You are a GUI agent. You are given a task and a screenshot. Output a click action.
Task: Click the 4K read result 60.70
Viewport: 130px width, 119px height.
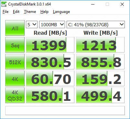click(x=50, y=78)
